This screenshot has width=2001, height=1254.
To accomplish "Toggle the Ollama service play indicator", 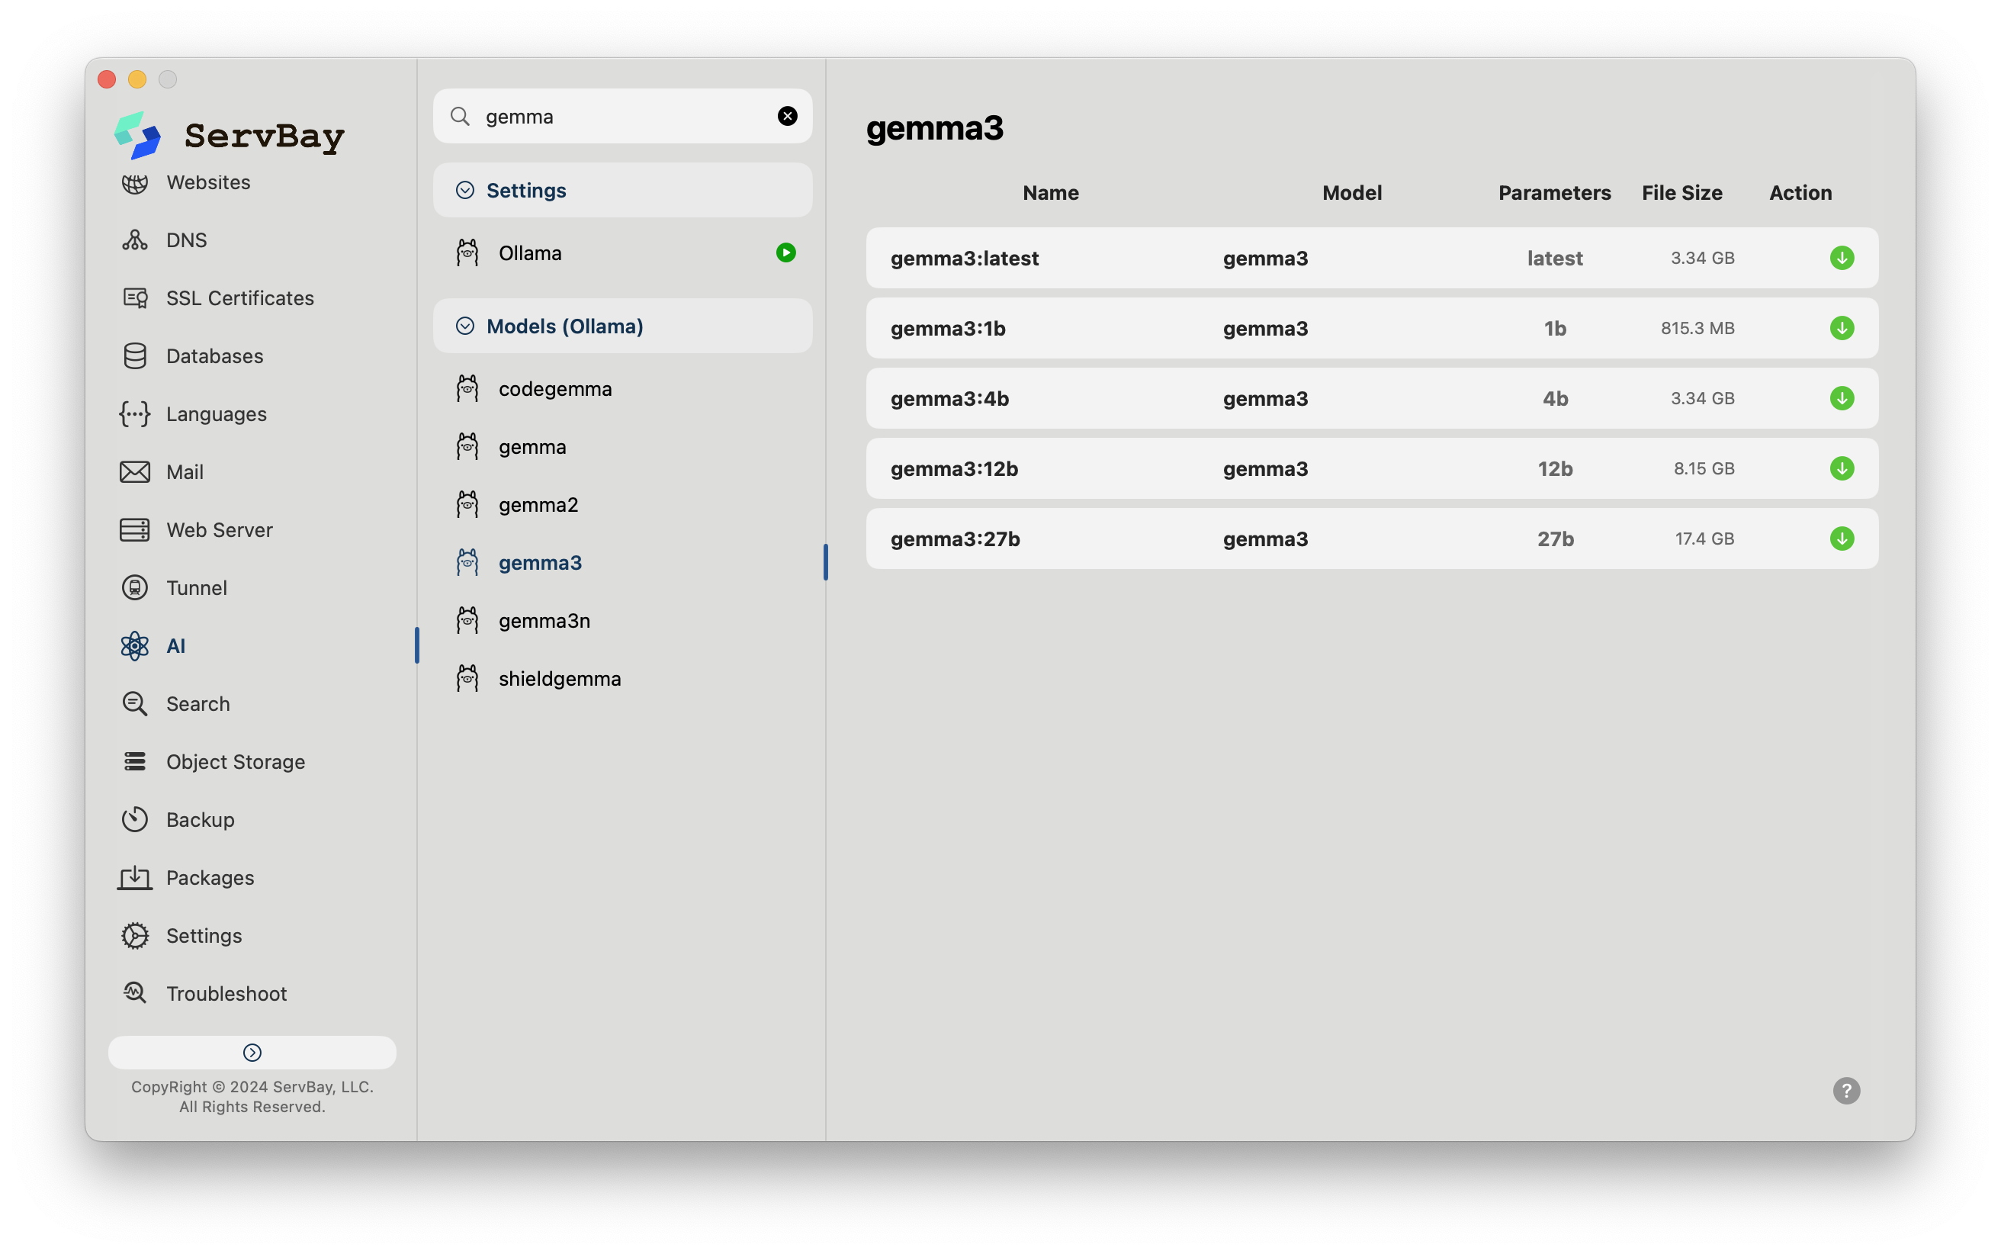I will [x=785, y=253].
